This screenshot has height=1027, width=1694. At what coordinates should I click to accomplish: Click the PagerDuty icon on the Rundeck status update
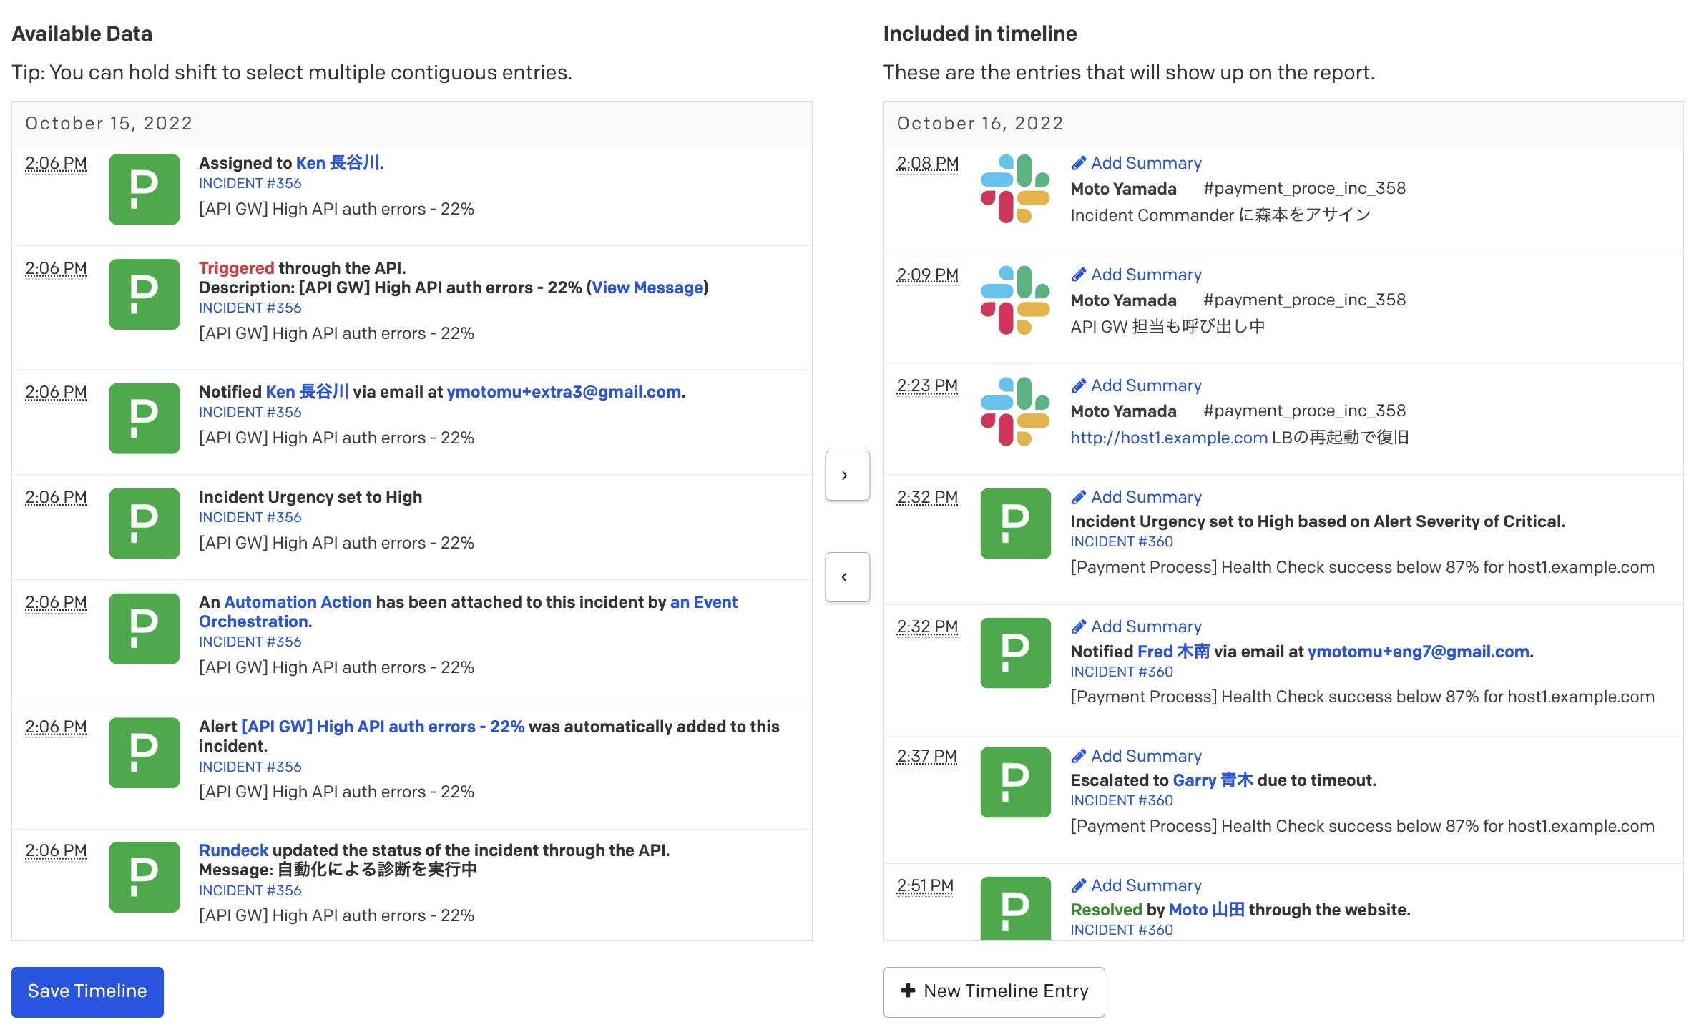tap(143, 878)
